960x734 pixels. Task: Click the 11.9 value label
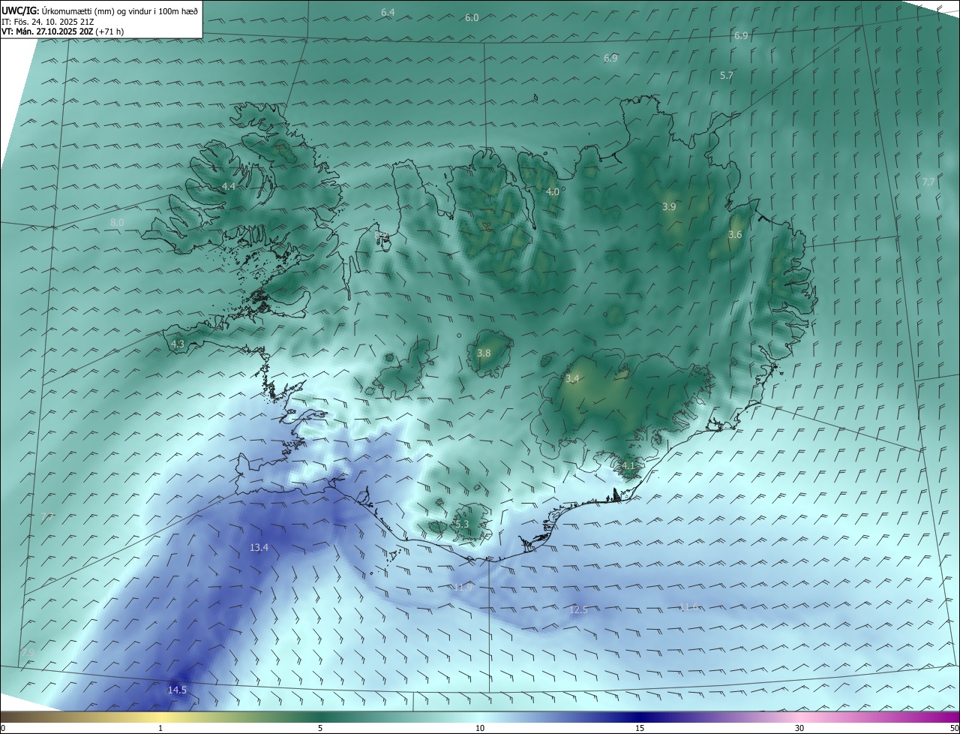click(x=463, y=587)
